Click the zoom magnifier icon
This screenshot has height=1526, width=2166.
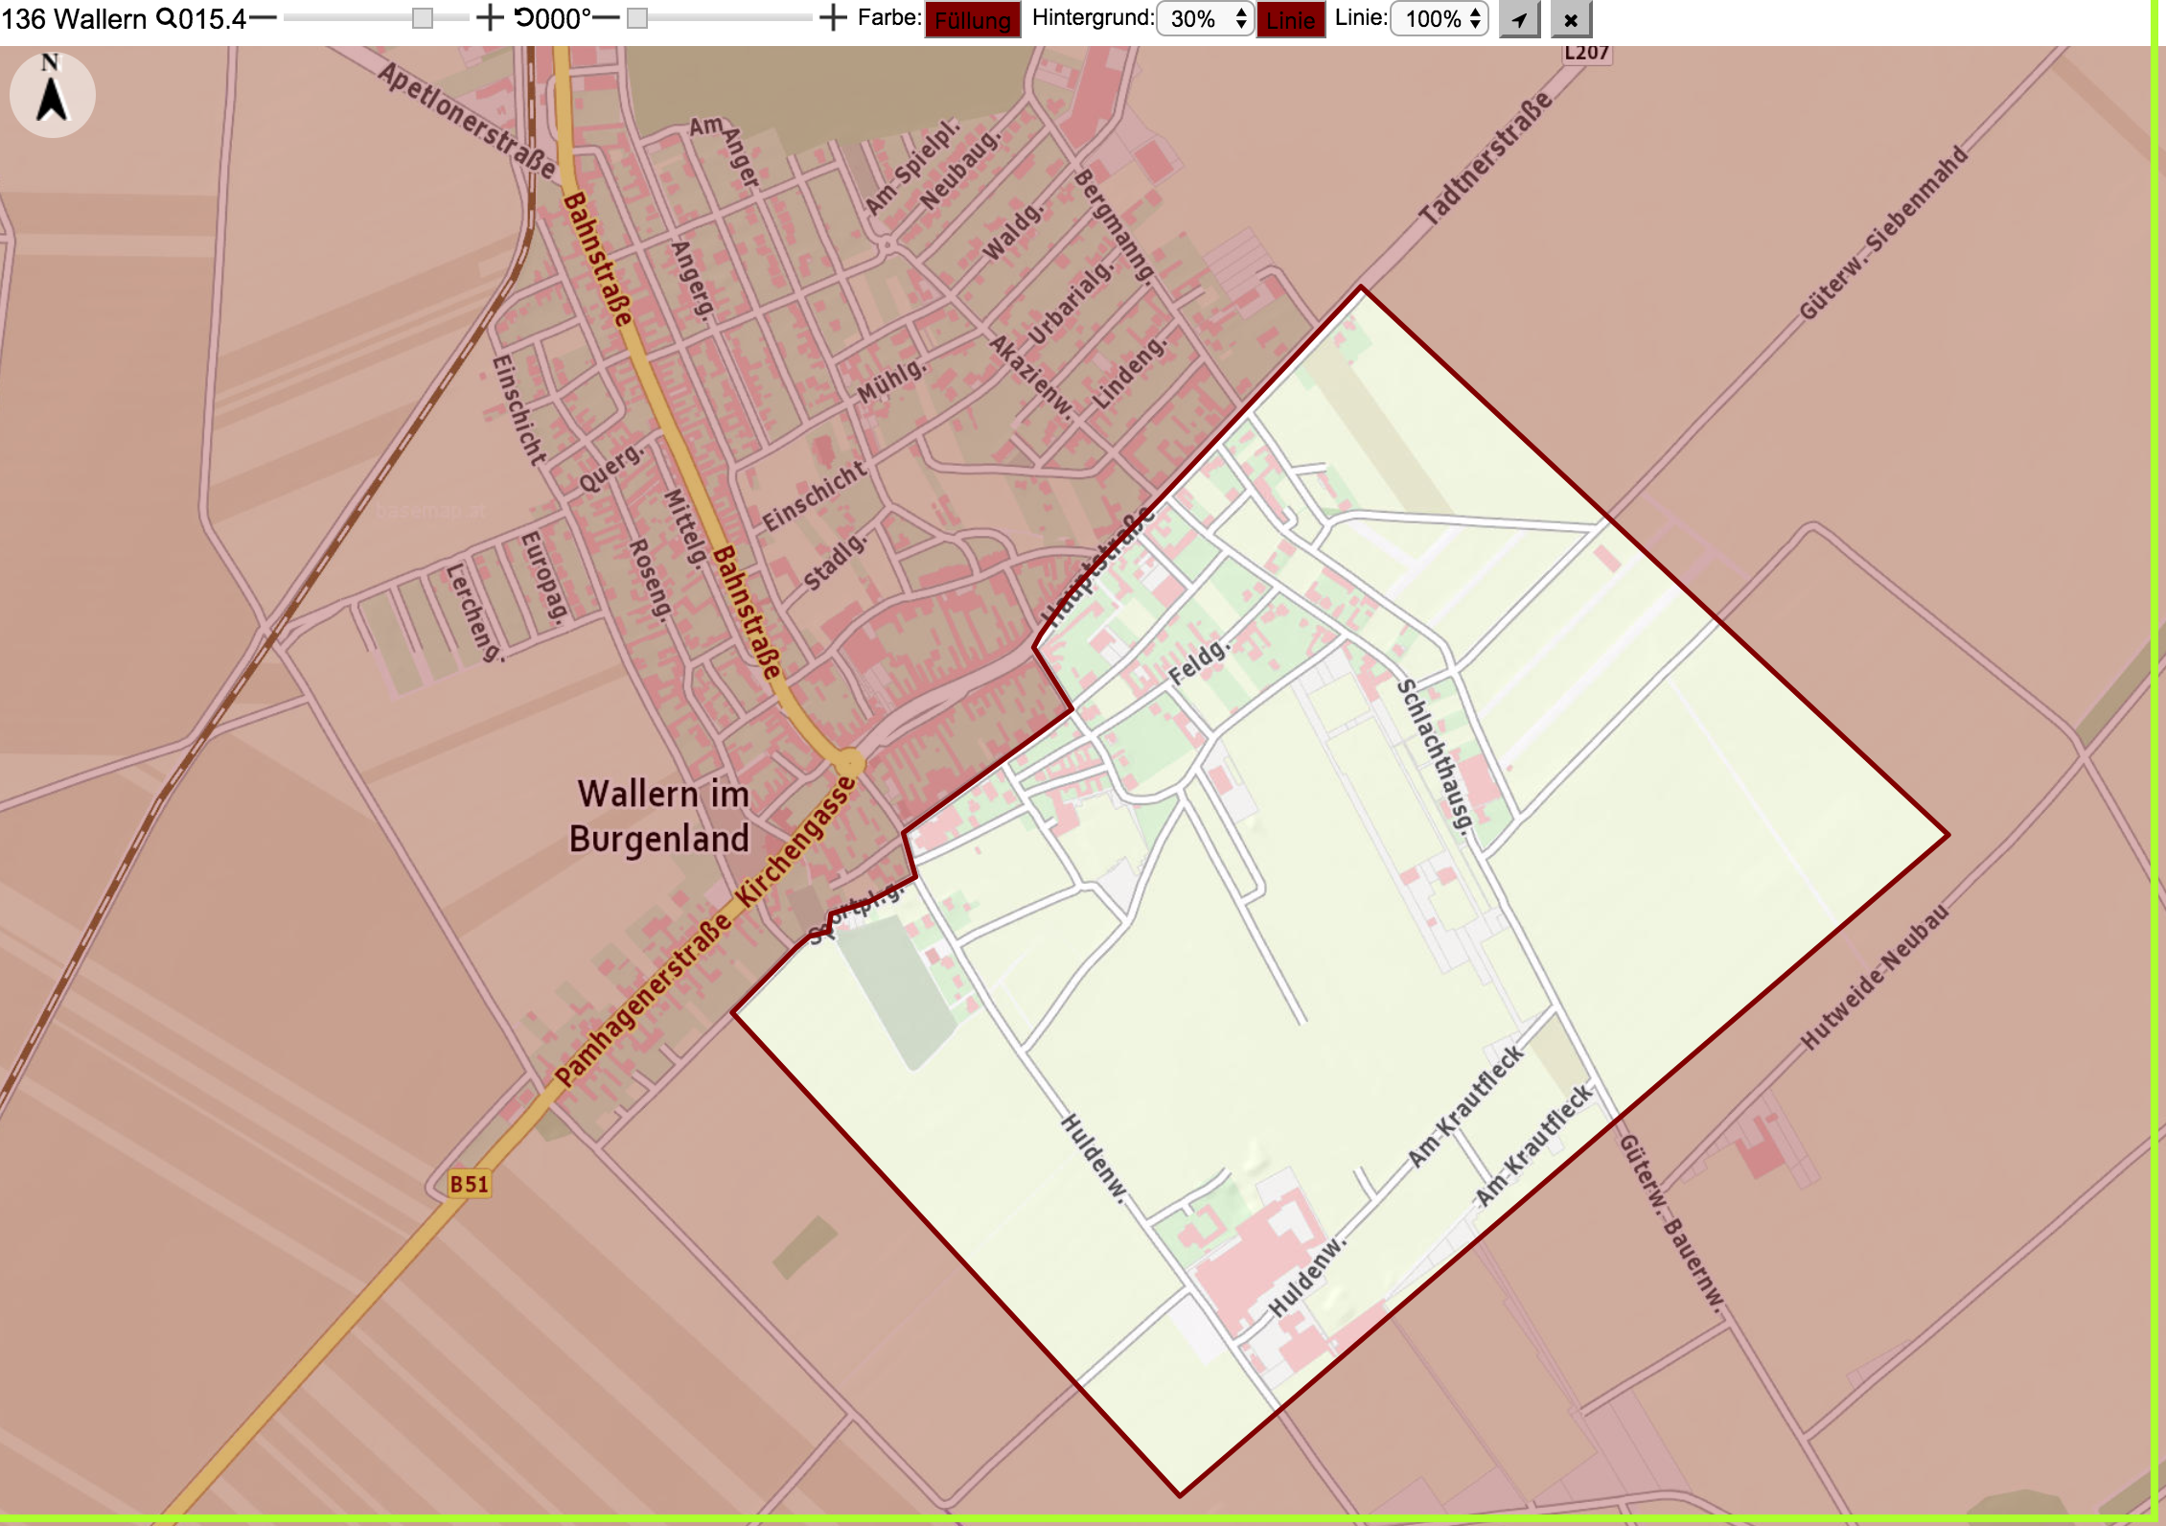(x=166, y=18)
